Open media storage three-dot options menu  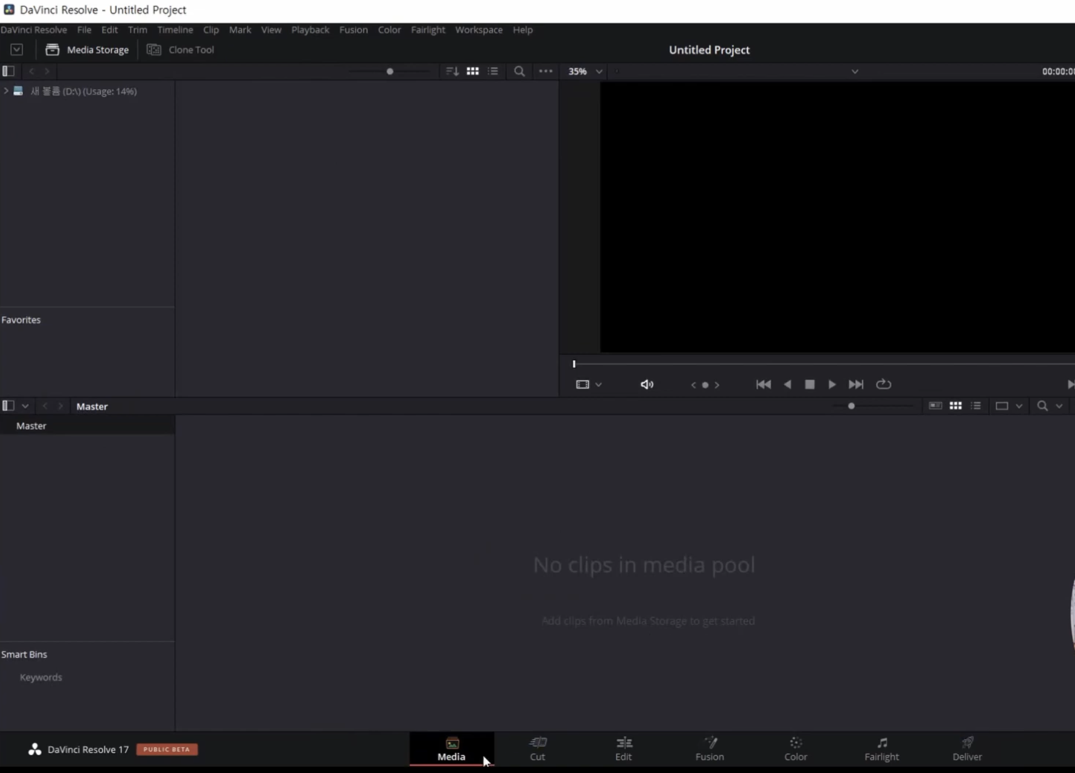pyautogui.click(x=545, y=71)
